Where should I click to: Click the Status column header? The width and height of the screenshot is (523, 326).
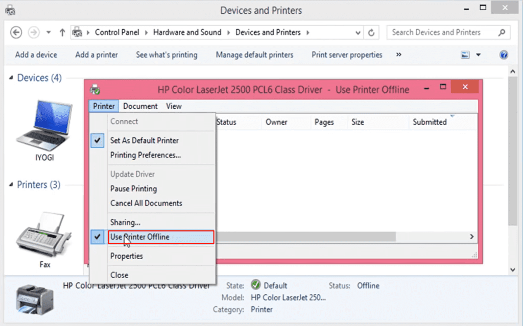point(238,122)
